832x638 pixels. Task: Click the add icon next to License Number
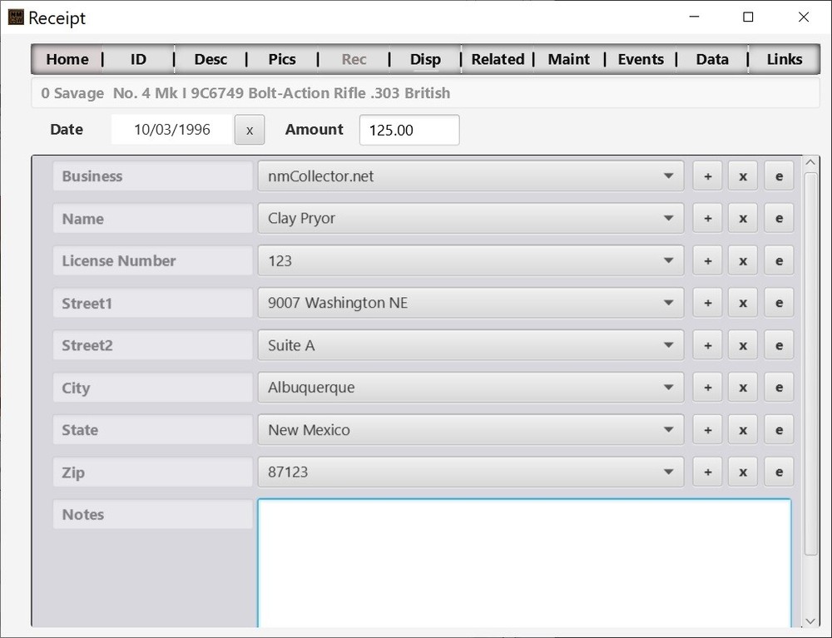tap(707, 260)
